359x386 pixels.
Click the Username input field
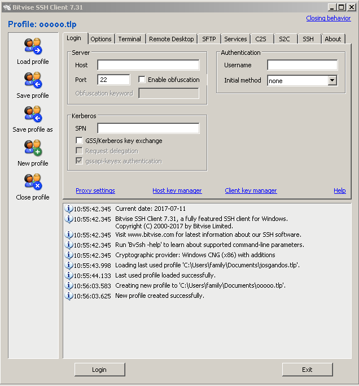point(303,65)
